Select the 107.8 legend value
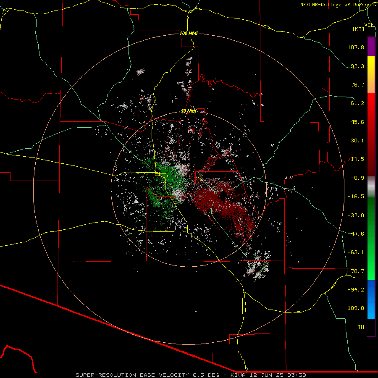The height and width of the screenshot is (378, 378). tap(356, 47)
